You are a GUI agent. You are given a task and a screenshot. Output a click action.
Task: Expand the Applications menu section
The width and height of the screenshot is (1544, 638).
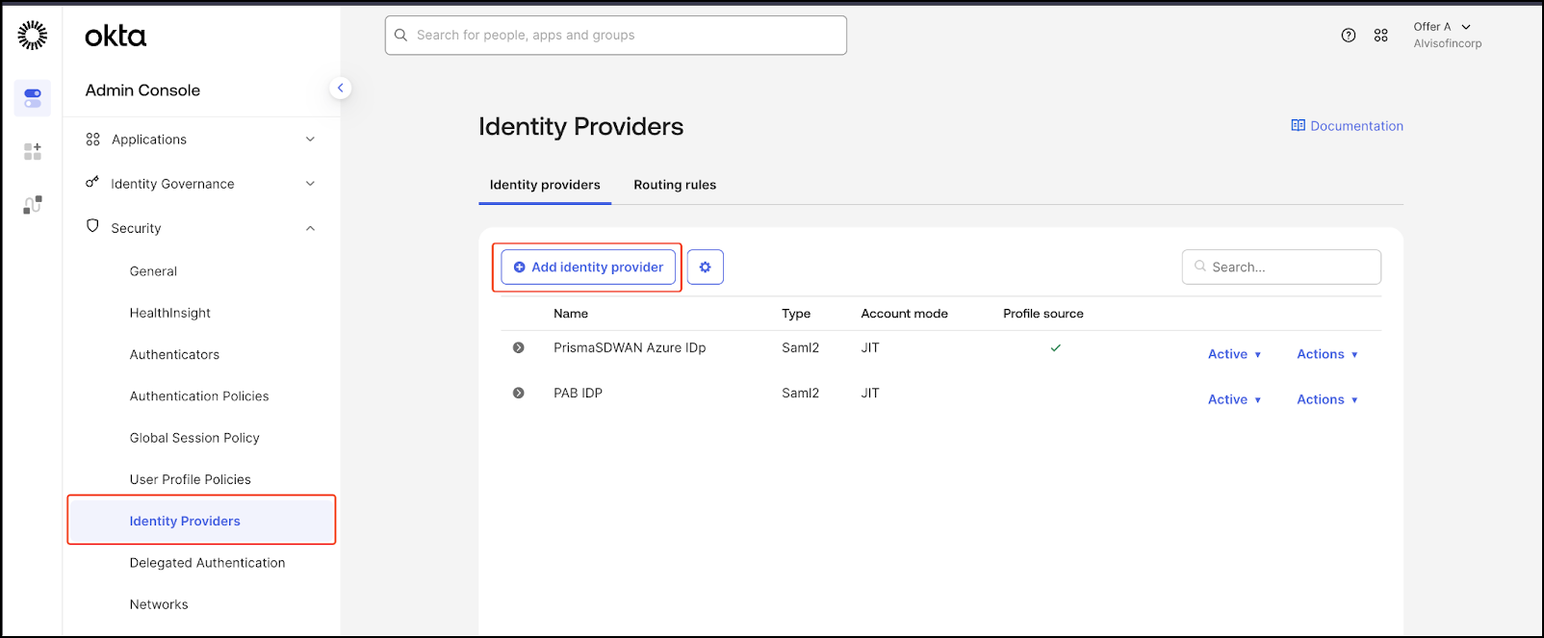(200, 140)
